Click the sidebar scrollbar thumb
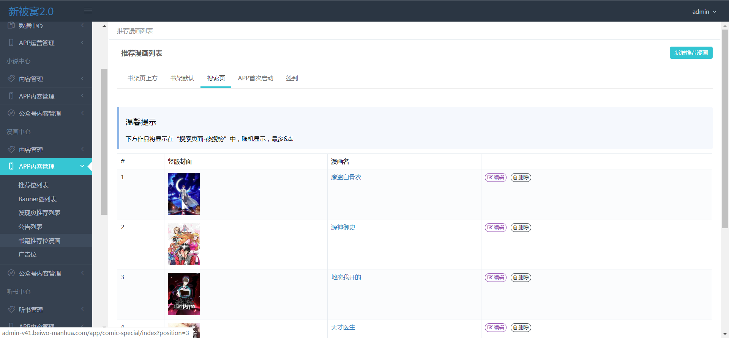This screenshot has height=338, width=729. pyautogui.click(x=104, y=142)
